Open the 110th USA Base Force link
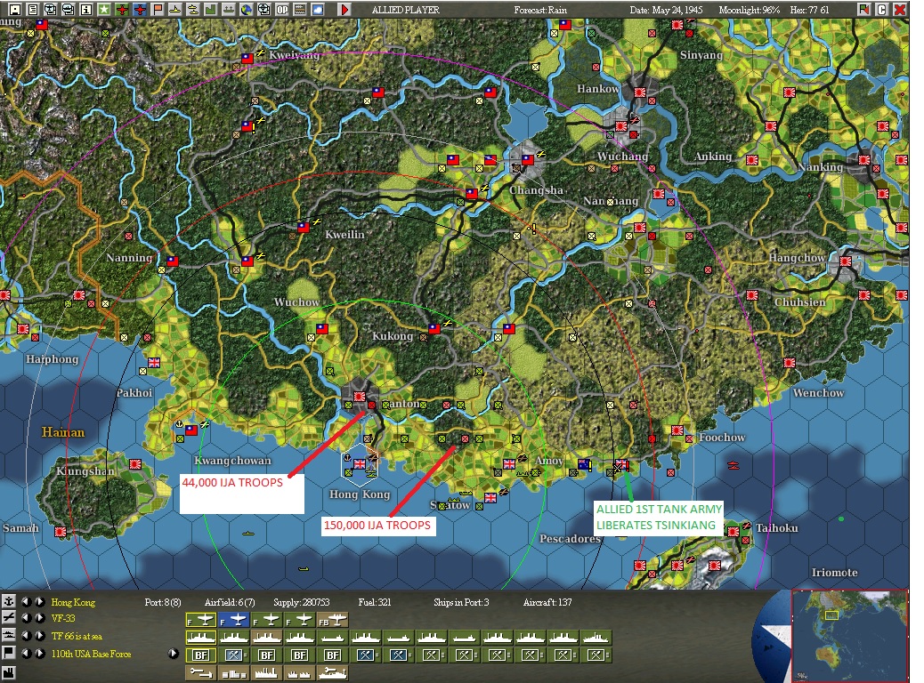The height and width of the screenshot is (683, 924). 92,655
